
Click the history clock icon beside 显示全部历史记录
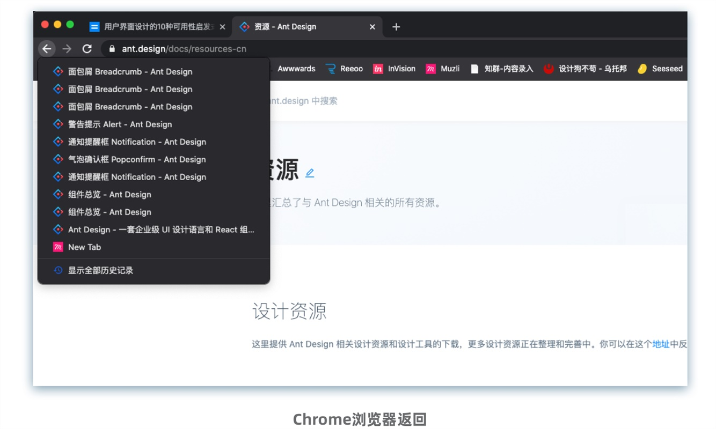(58, 270)
